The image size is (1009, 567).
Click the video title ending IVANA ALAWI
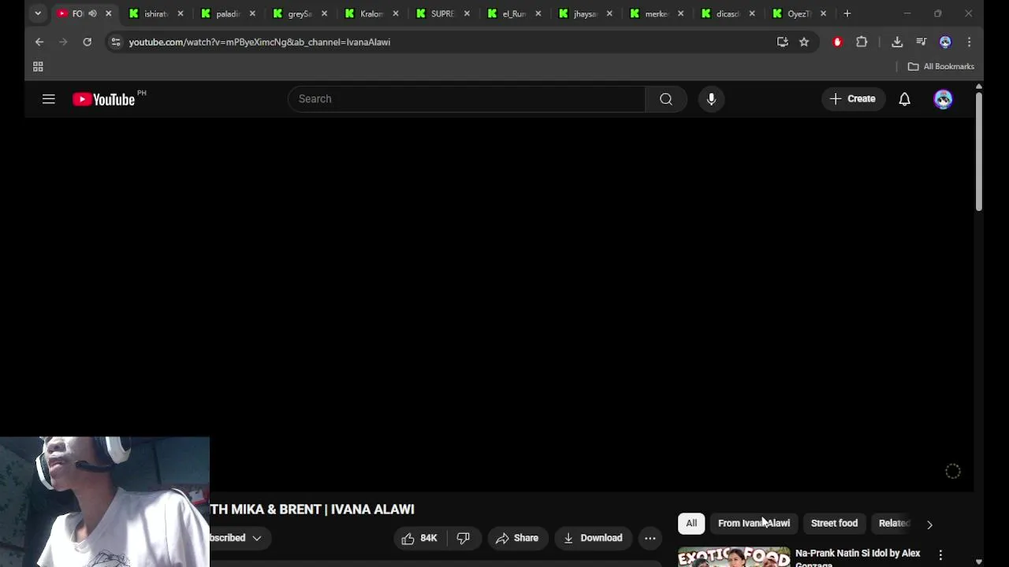click(x=312, y=510)
